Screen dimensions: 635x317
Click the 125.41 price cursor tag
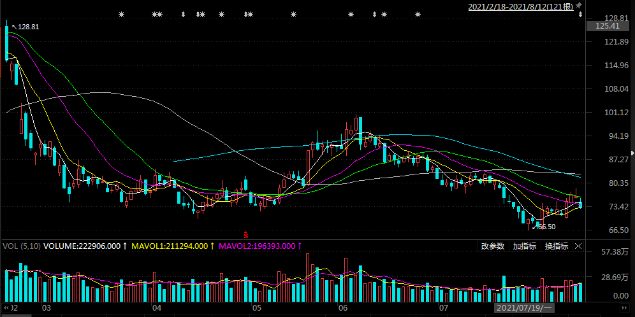(x=608, y=26)
